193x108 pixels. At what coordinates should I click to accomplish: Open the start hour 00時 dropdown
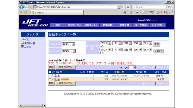click(x=137, y=43)
